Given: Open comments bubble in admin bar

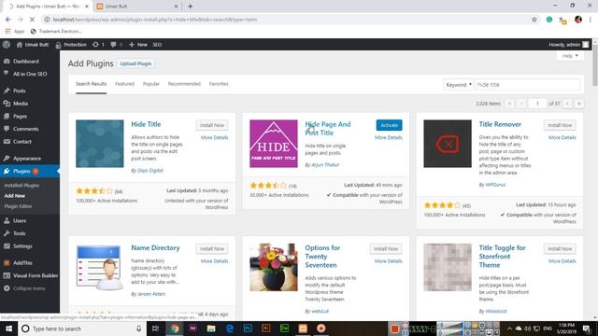Looking at the screenshot, I should [116, 45].
